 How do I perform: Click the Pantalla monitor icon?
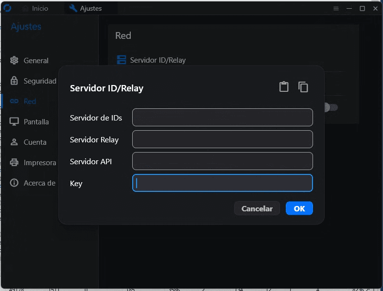point(14,121)
